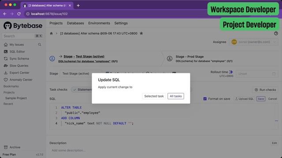The image size is (282, 158).
Task: Click Prod Stage user circle icon
Action: (x=169, y=58)
